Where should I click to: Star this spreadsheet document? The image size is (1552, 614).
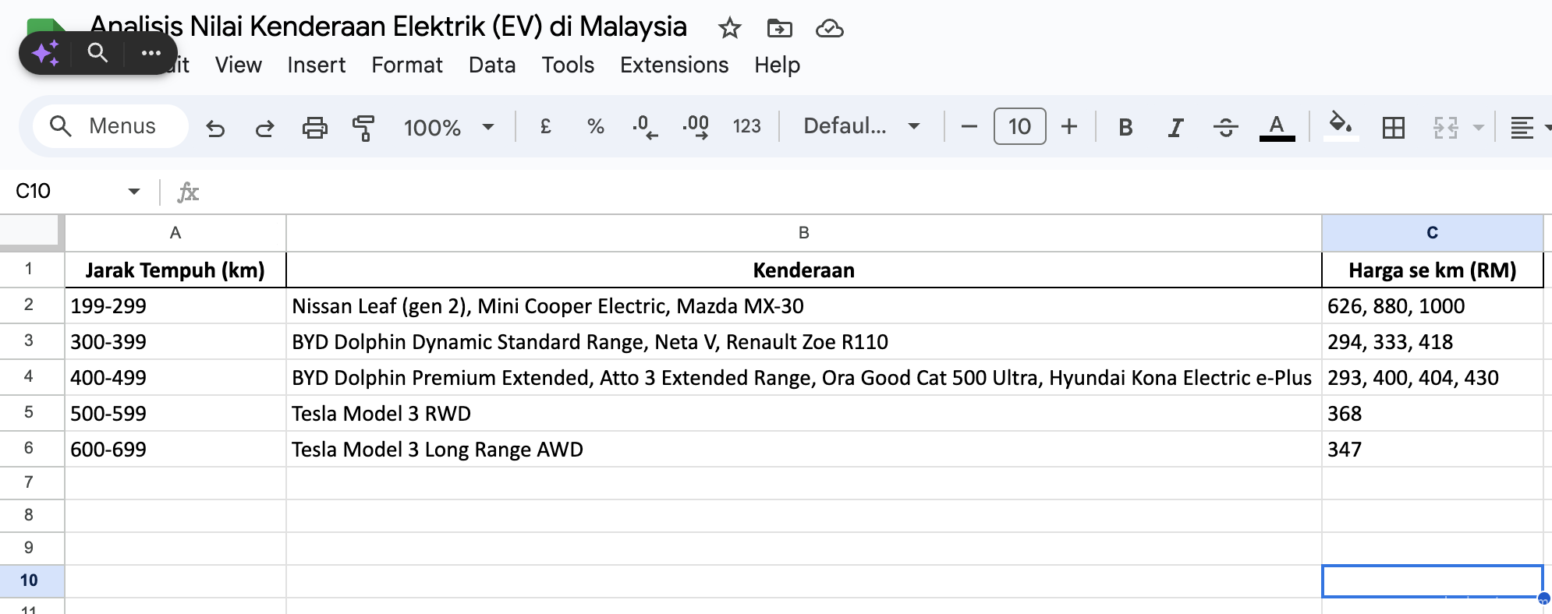(729, 29)
